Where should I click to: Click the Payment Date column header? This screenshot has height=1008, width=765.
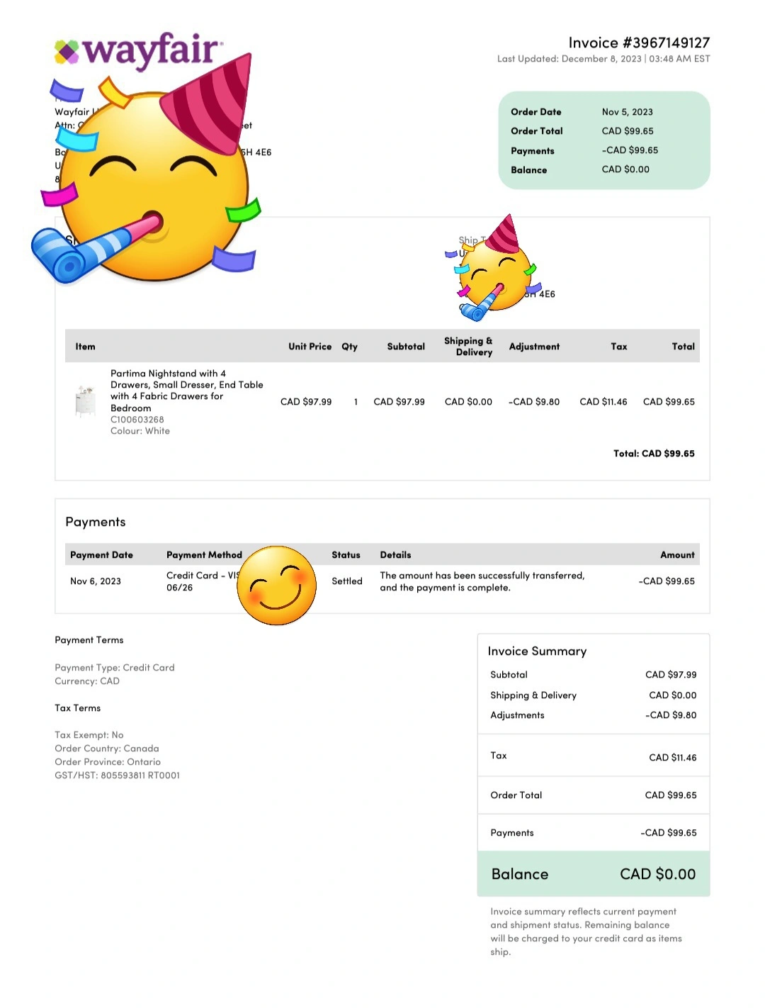[x=101, y=555]
